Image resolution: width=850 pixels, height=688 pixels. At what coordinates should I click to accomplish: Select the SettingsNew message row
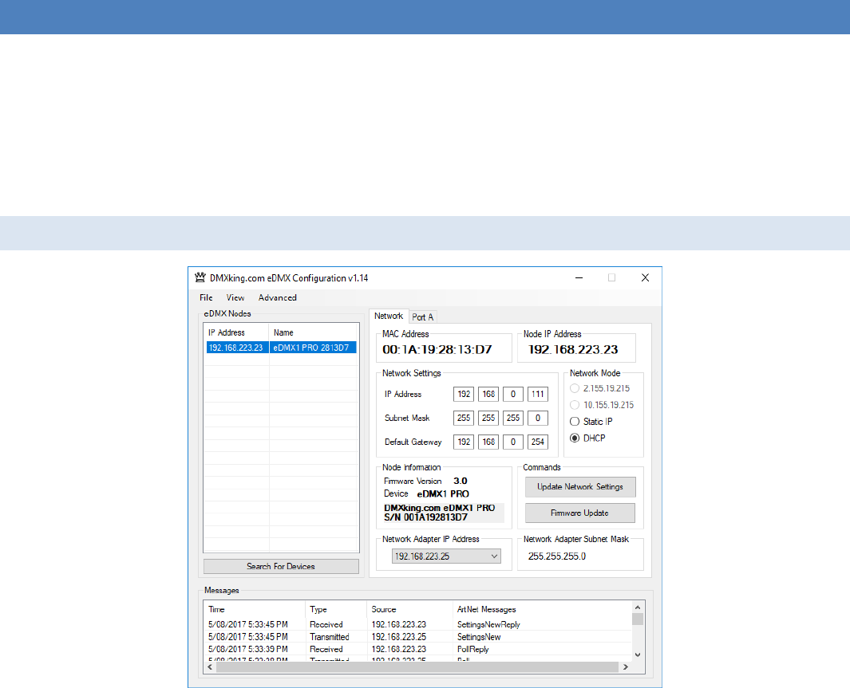418,637
